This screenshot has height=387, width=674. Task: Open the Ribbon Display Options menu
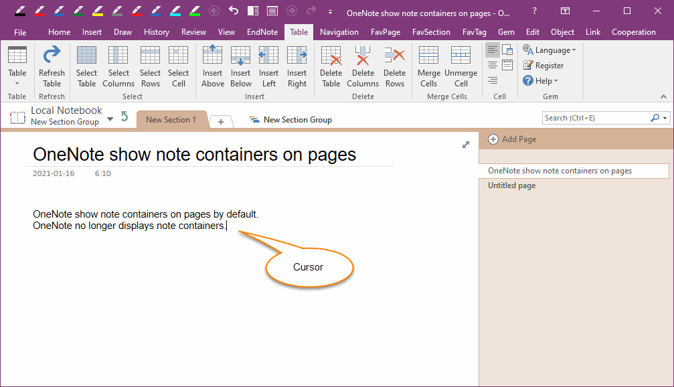click(566, 11)
